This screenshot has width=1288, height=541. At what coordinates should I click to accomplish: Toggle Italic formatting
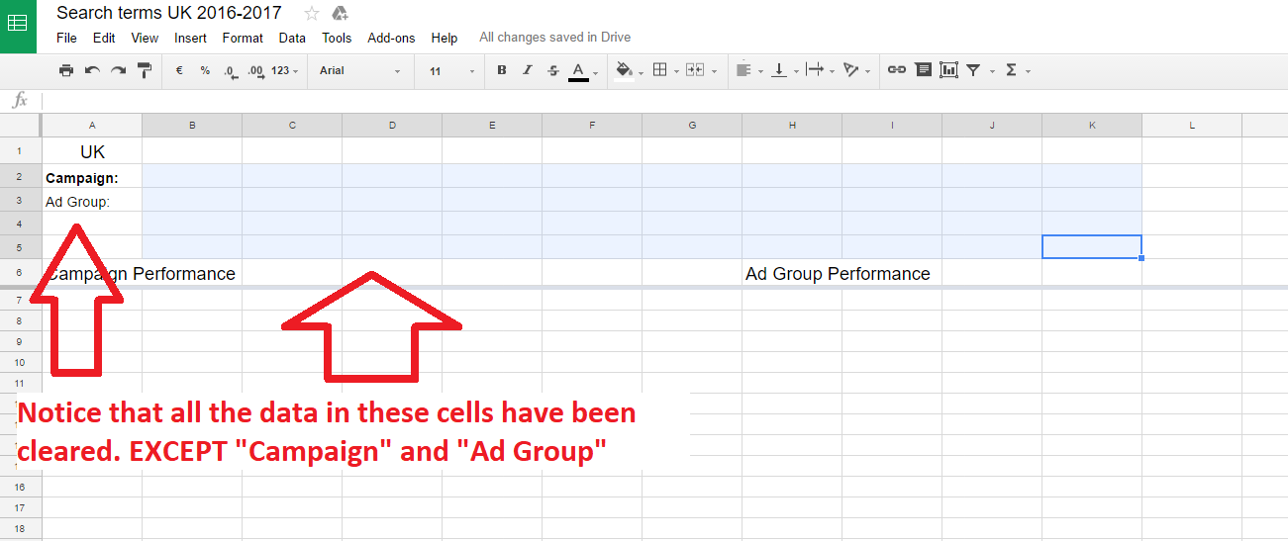pos(528,70)
